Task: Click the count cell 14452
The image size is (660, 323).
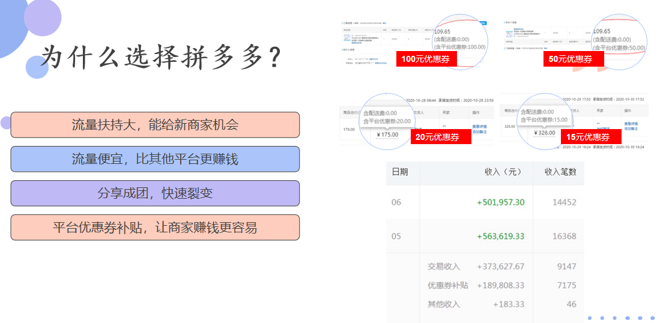Action: tap(565, 202)
